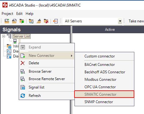Select Custom connector in submenu
144x114 pixels.
104,56
